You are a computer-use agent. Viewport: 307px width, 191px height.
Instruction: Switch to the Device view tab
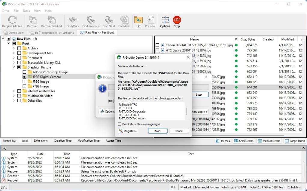[x=14, y=33]
